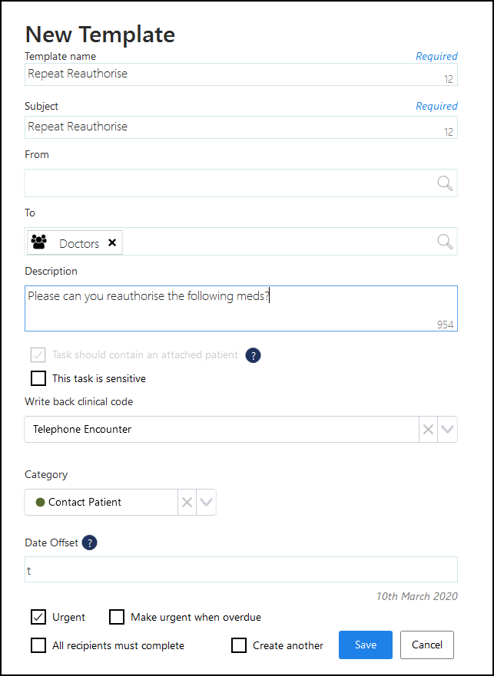494x676 pixels.
Task: Click the green Contact Patient colour dot
Action: tap(40, 503)
